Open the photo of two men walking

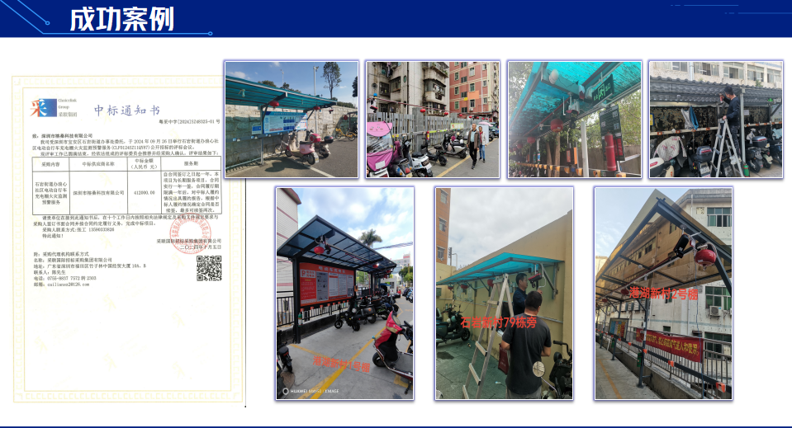point(432,120)
